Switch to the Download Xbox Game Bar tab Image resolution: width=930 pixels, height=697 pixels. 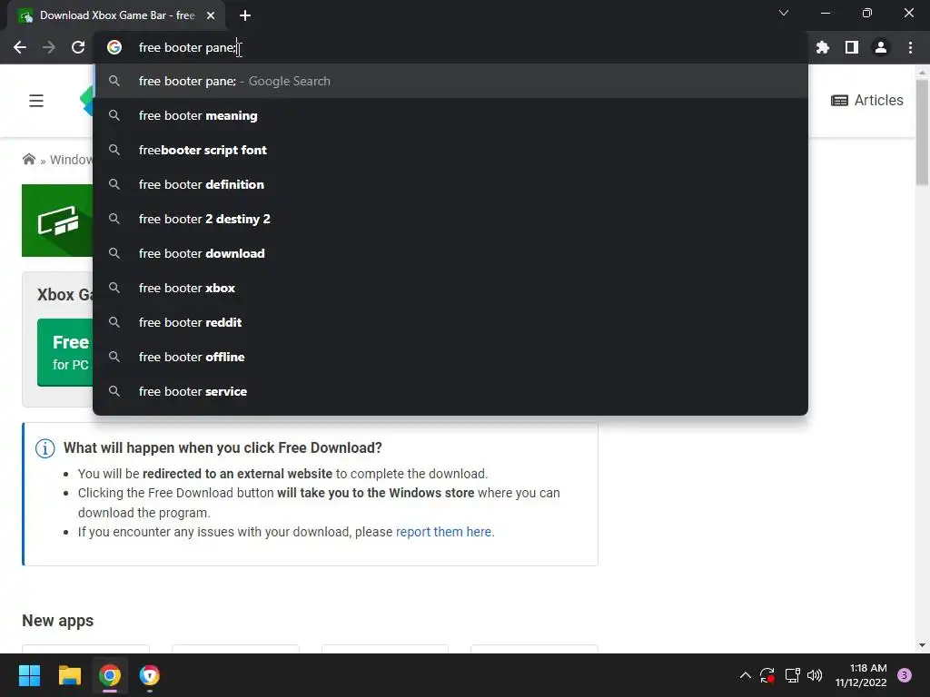tap(116, 15)
